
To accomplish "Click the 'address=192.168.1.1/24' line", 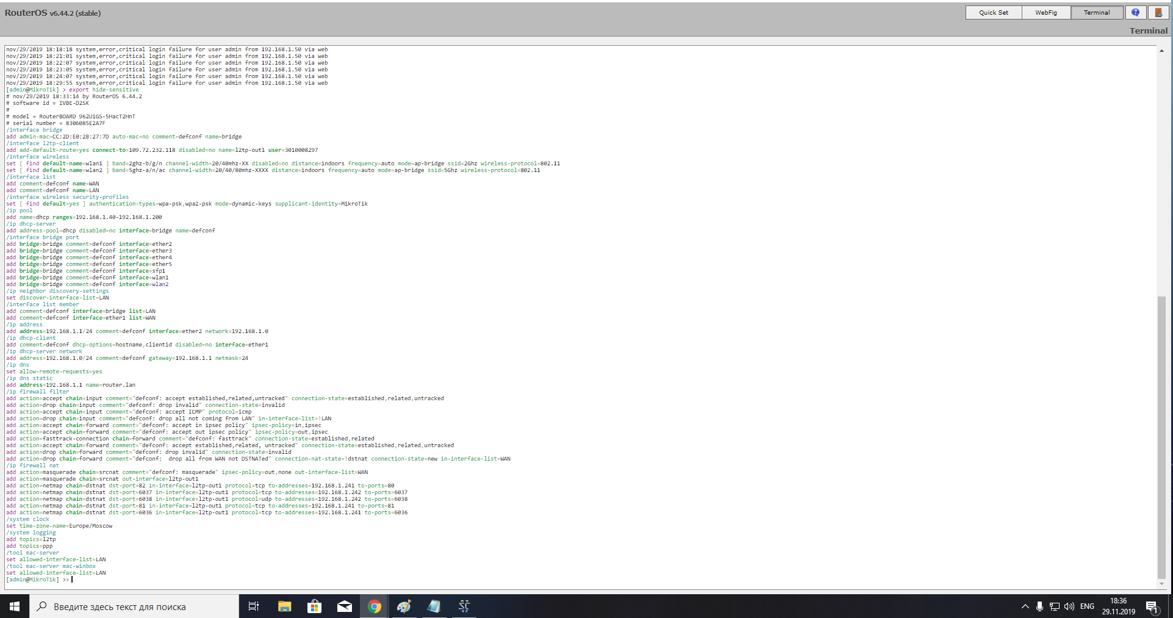I will point(137,331).
